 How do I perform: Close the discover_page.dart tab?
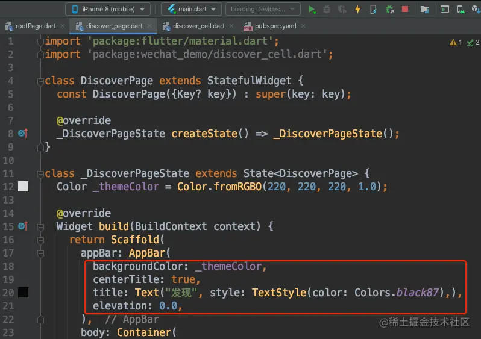[149, 26]
